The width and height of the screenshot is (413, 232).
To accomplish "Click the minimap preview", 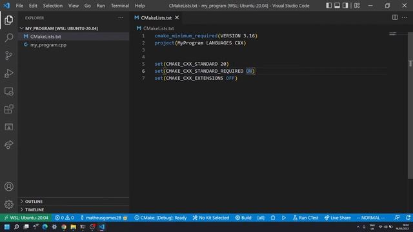I will tap(393, 34).
